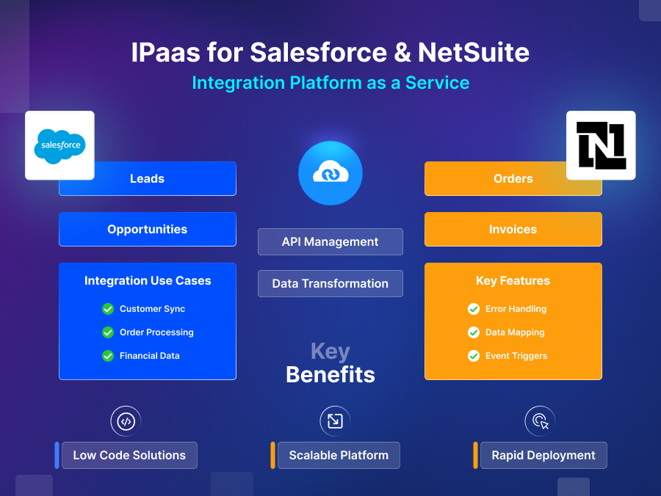661x496 pixels.
Task: Open the Leads panel
Action: point(147,178)
